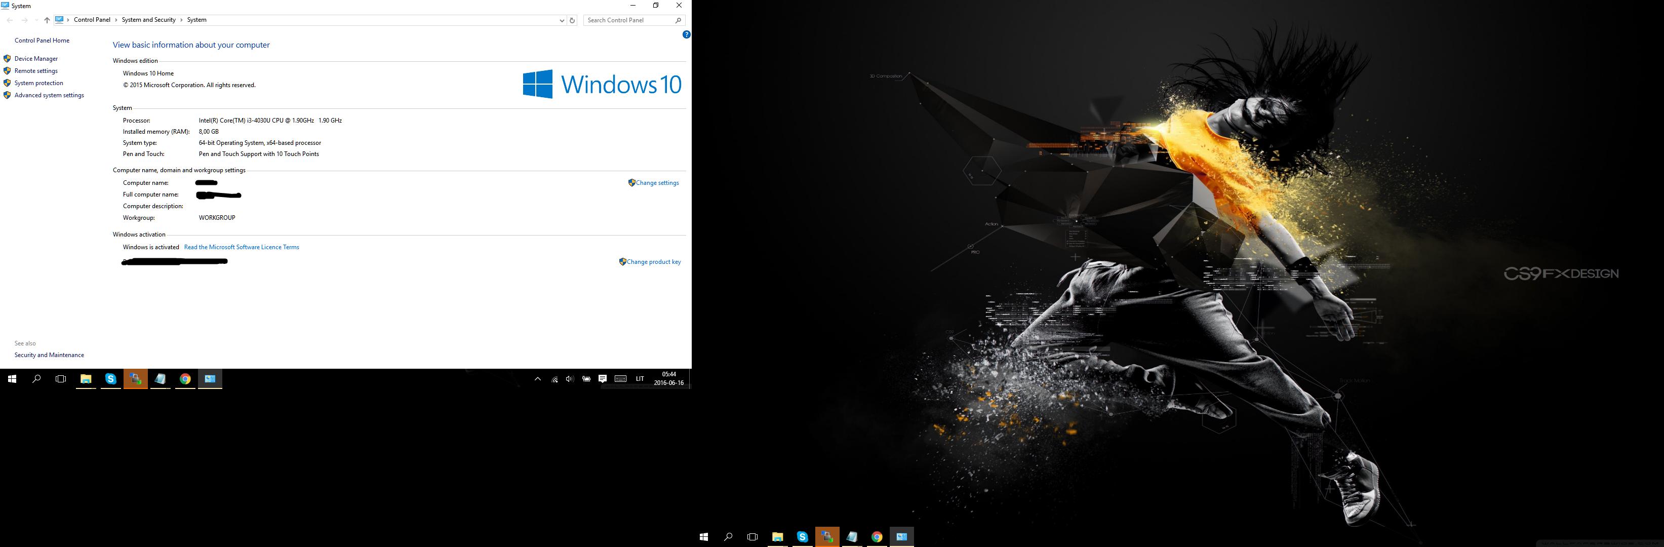Click the System breadcrumb
The image size is (1664, 547).
(x=197, y=20)
